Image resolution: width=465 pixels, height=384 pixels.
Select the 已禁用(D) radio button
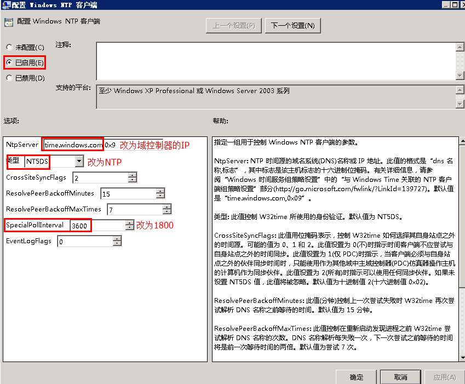pyautogui.click(x=9, y=78)
